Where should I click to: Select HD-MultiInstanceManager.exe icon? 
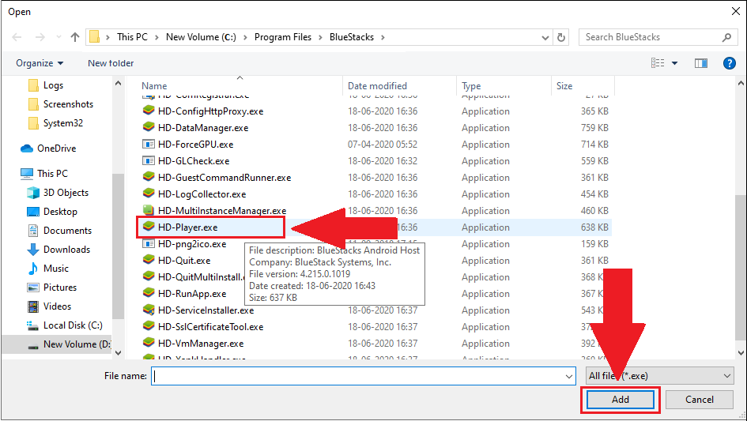click(149, 210)
